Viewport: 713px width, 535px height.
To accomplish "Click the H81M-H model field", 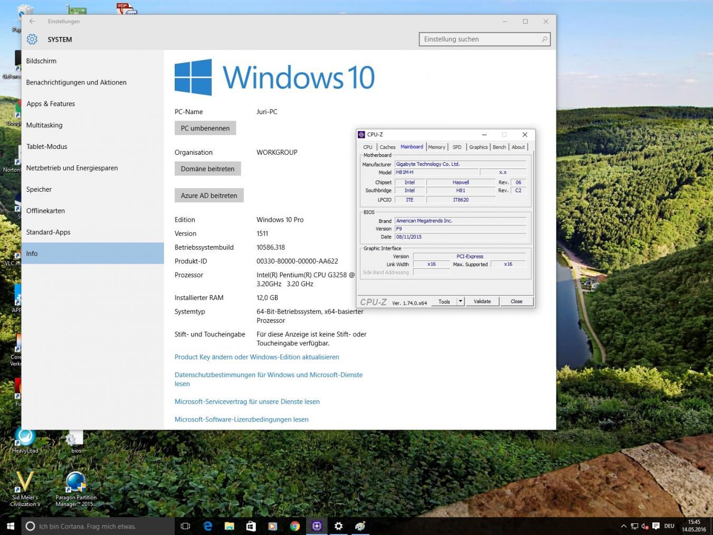I will [x=436, y=172].
